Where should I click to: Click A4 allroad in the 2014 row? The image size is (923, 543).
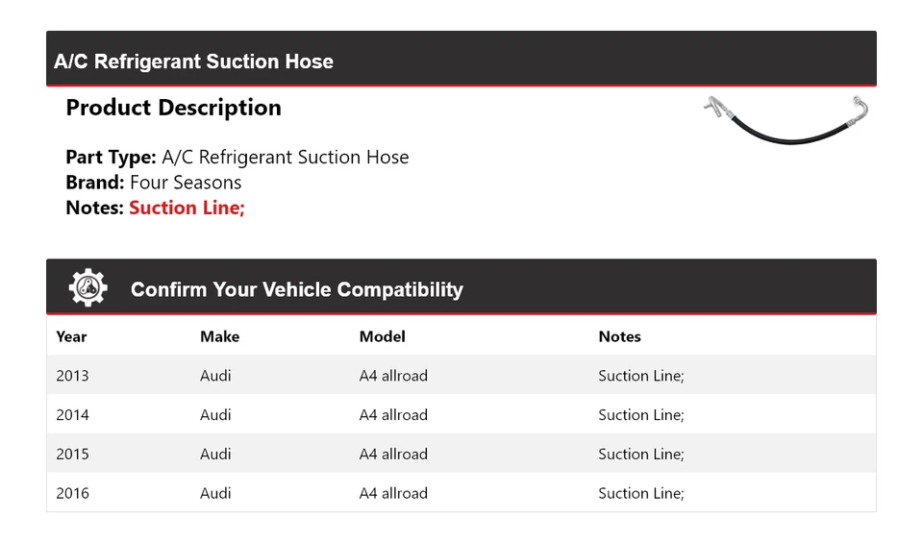click(393, 415)
